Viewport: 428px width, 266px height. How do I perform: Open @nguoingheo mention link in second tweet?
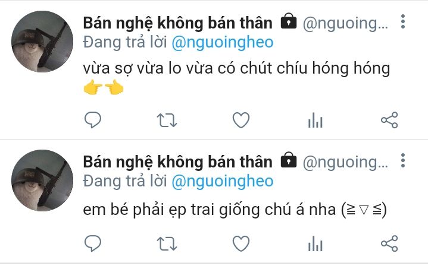tap(223, 182)
